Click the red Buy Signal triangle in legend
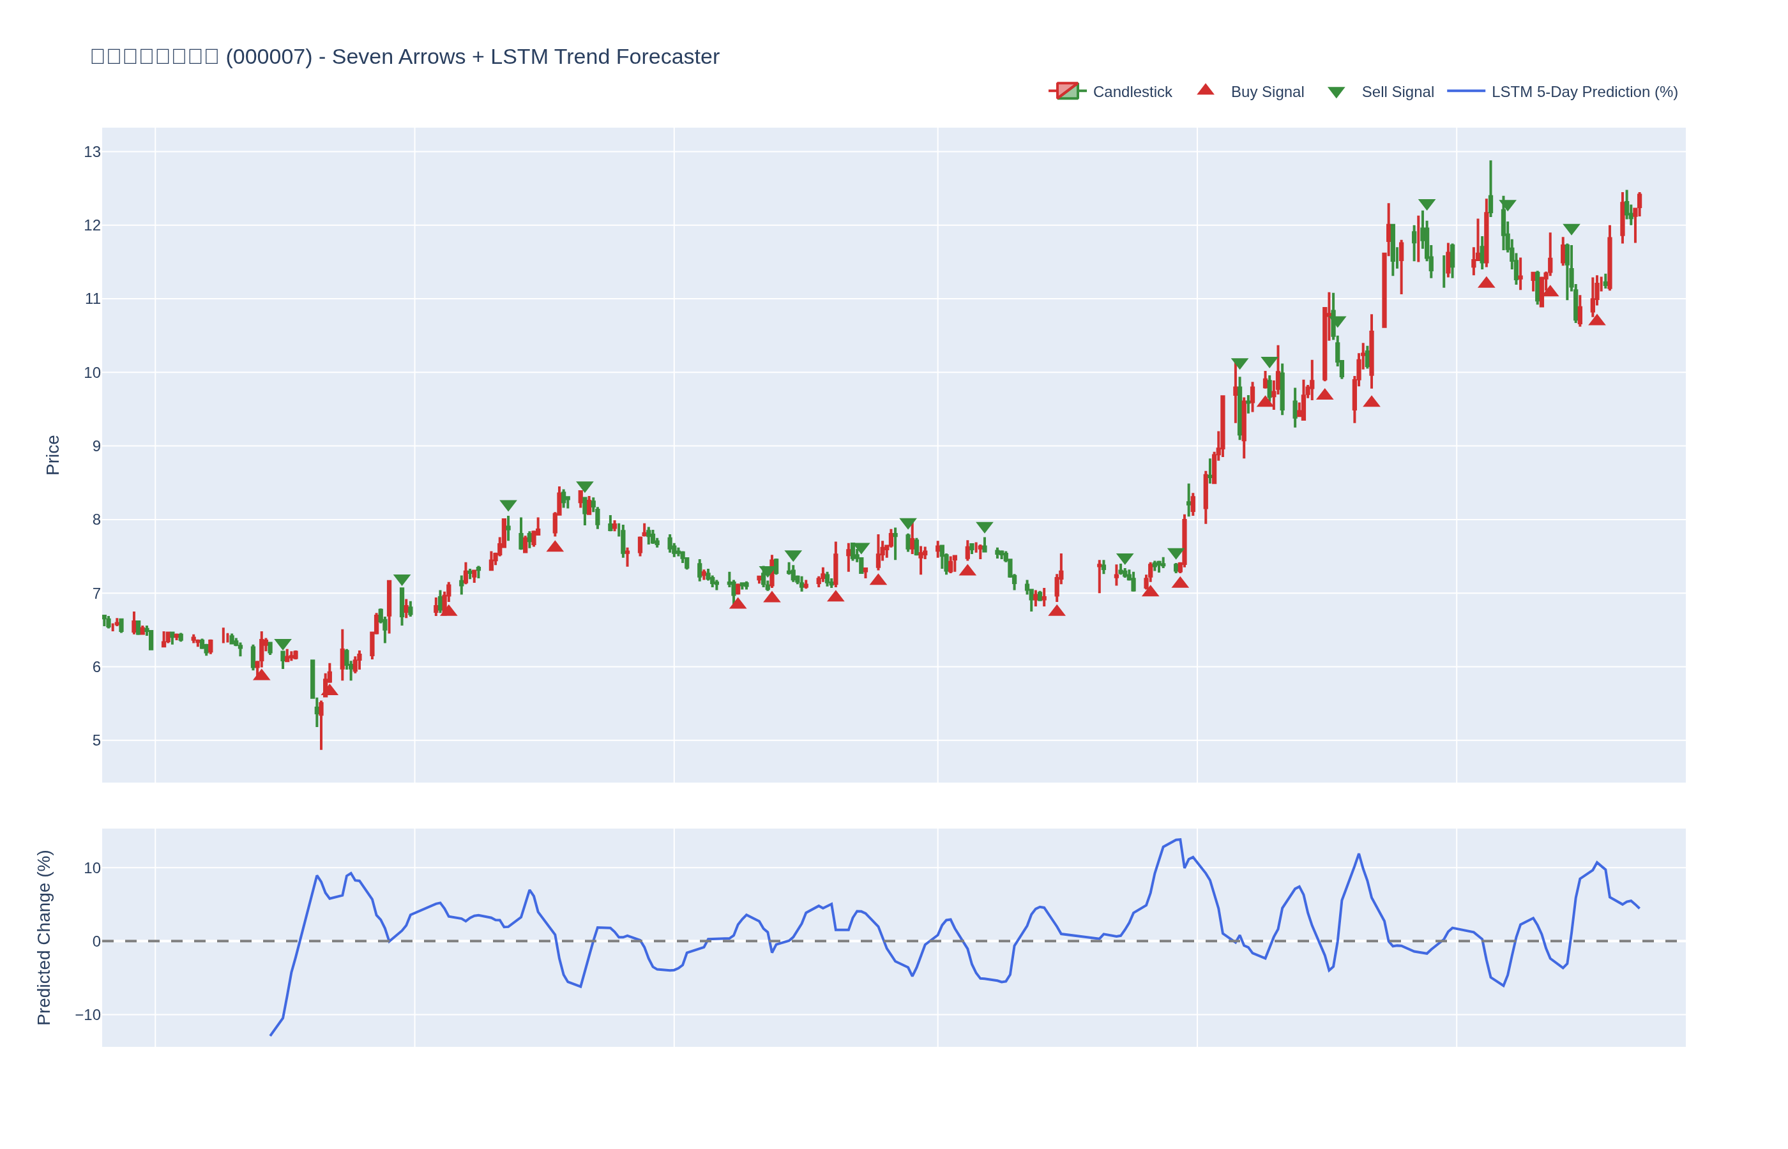This screenshot has width=1788, height=1149. pos(1205,90)
